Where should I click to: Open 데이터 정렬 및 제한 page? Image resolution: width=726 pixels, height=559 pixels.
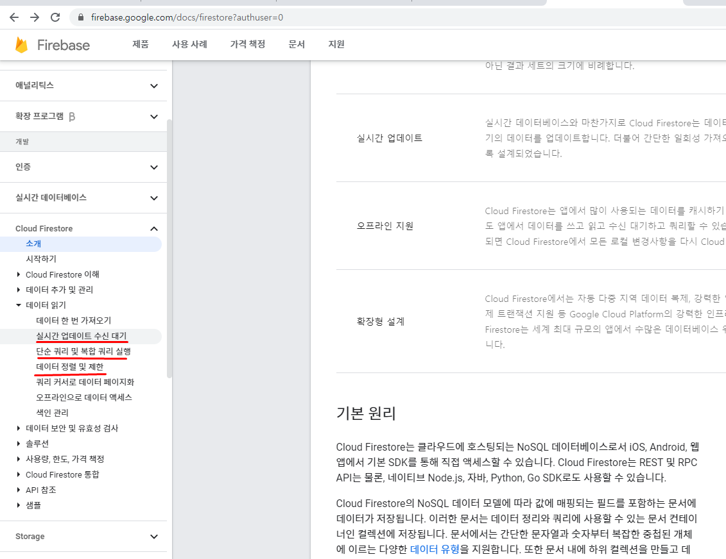pos(70,367)
